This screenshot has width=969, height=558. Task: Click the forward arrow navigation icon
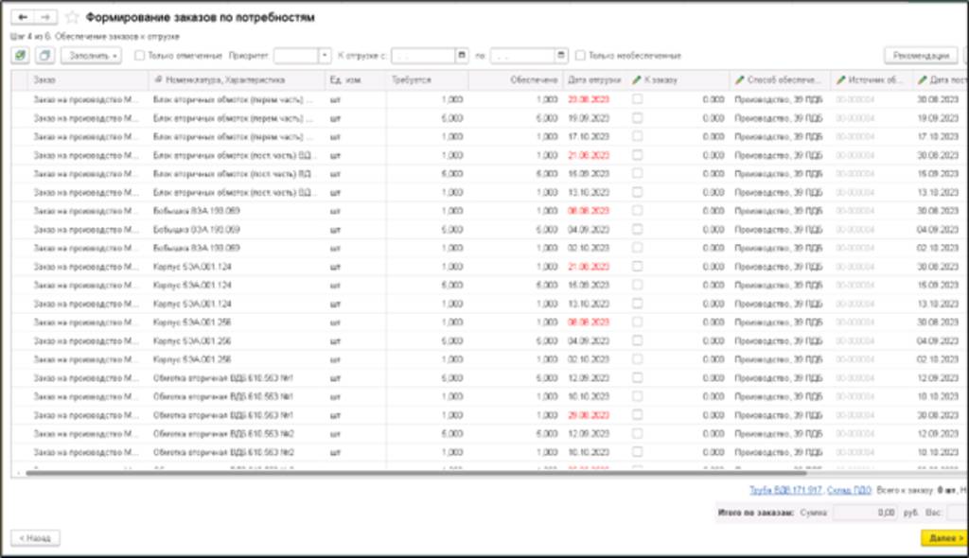(46, 18)
